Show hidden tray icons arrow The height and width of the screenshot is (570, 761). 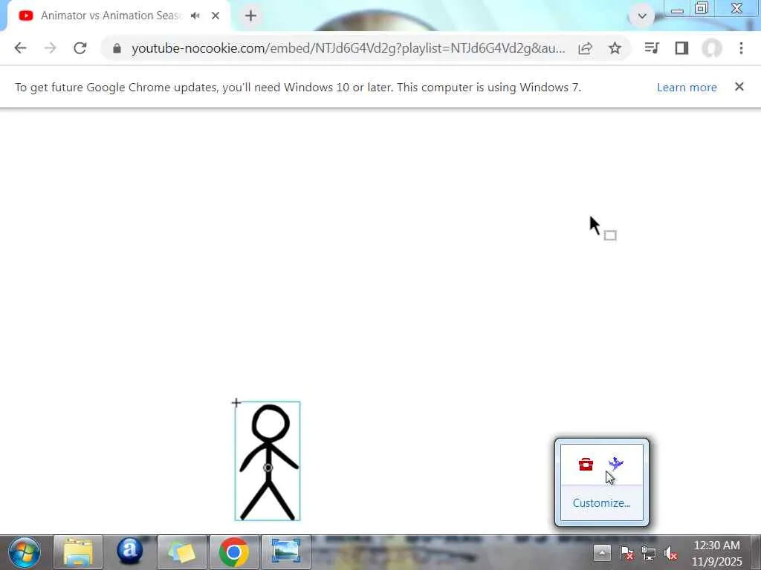602,552
